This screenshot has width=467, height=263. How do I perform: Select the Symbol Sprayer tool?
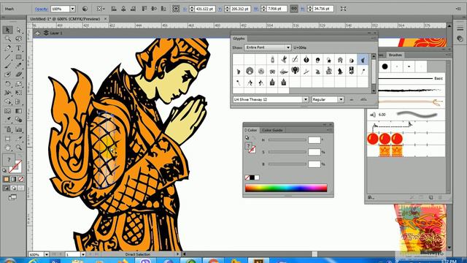[x=8, y=129]
